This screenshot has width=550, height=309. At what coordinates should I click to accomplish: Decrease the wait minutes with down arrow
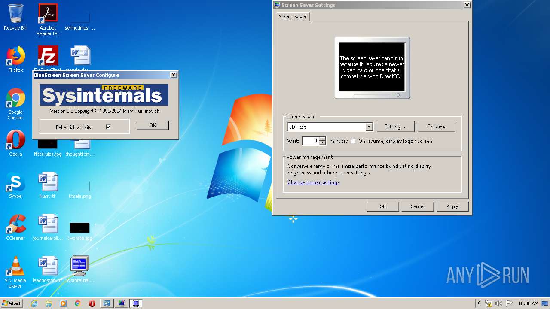323,143
